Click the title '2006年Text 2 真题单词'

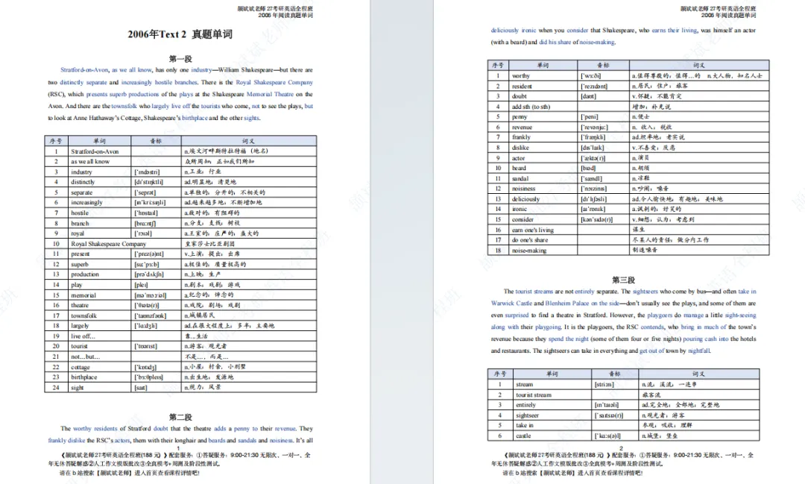tap(180, 34)
